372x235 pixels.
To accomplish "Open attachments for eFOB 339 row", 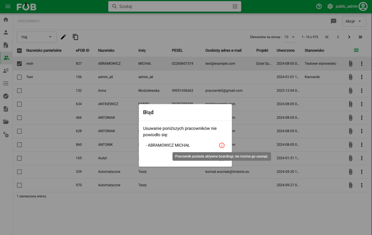I will tap(351, 172).
